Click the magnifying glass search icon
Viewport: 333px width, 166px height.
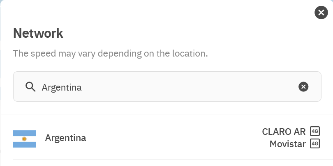(x=30, y=87)
